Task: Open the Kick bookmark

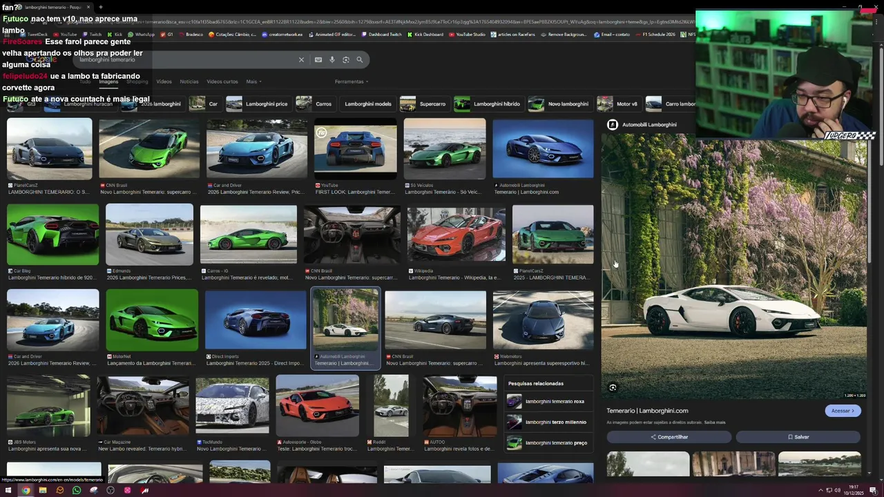Action: coord(115,35)
